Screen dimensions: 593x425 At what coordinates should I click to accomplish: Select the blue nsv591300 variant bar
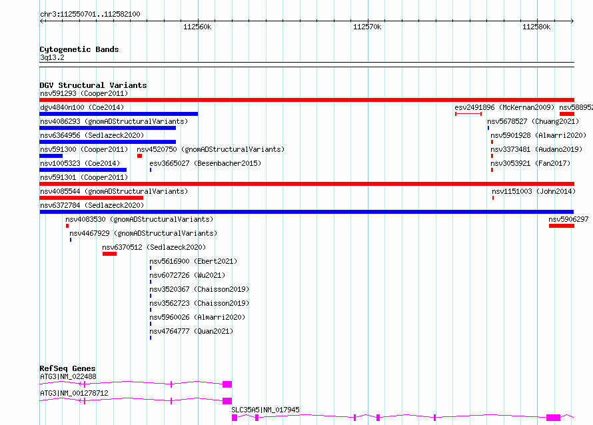[51, 156]
